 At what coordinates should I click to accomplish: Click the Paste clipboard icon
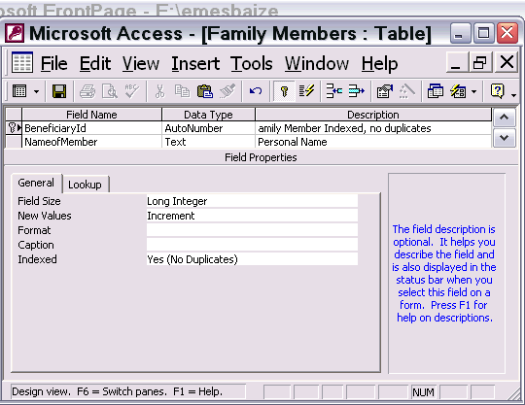pos(204,91)
